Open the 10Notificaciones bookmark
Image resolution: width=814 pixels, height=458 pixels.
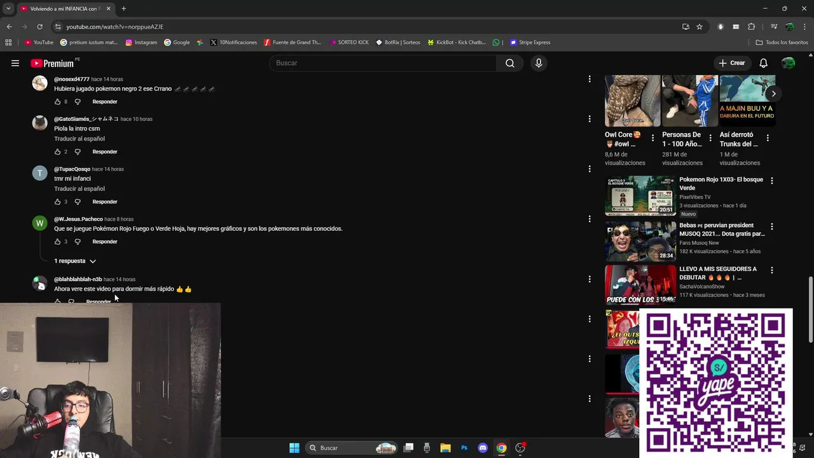233,43
